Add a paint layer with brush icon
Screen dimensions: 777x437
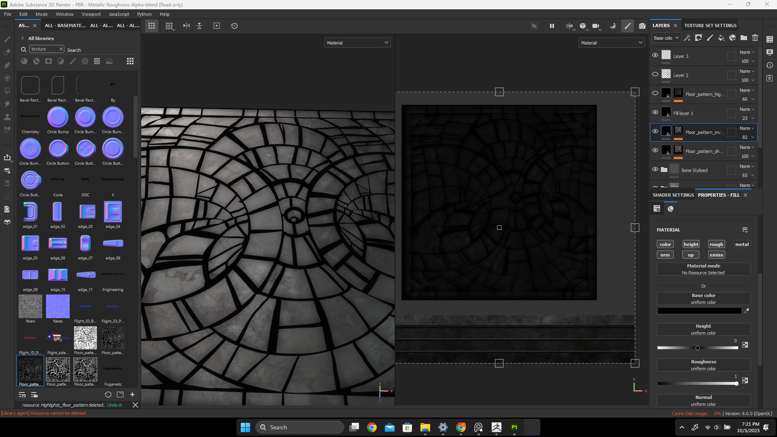pyautogui.click(x=710, y=38)
